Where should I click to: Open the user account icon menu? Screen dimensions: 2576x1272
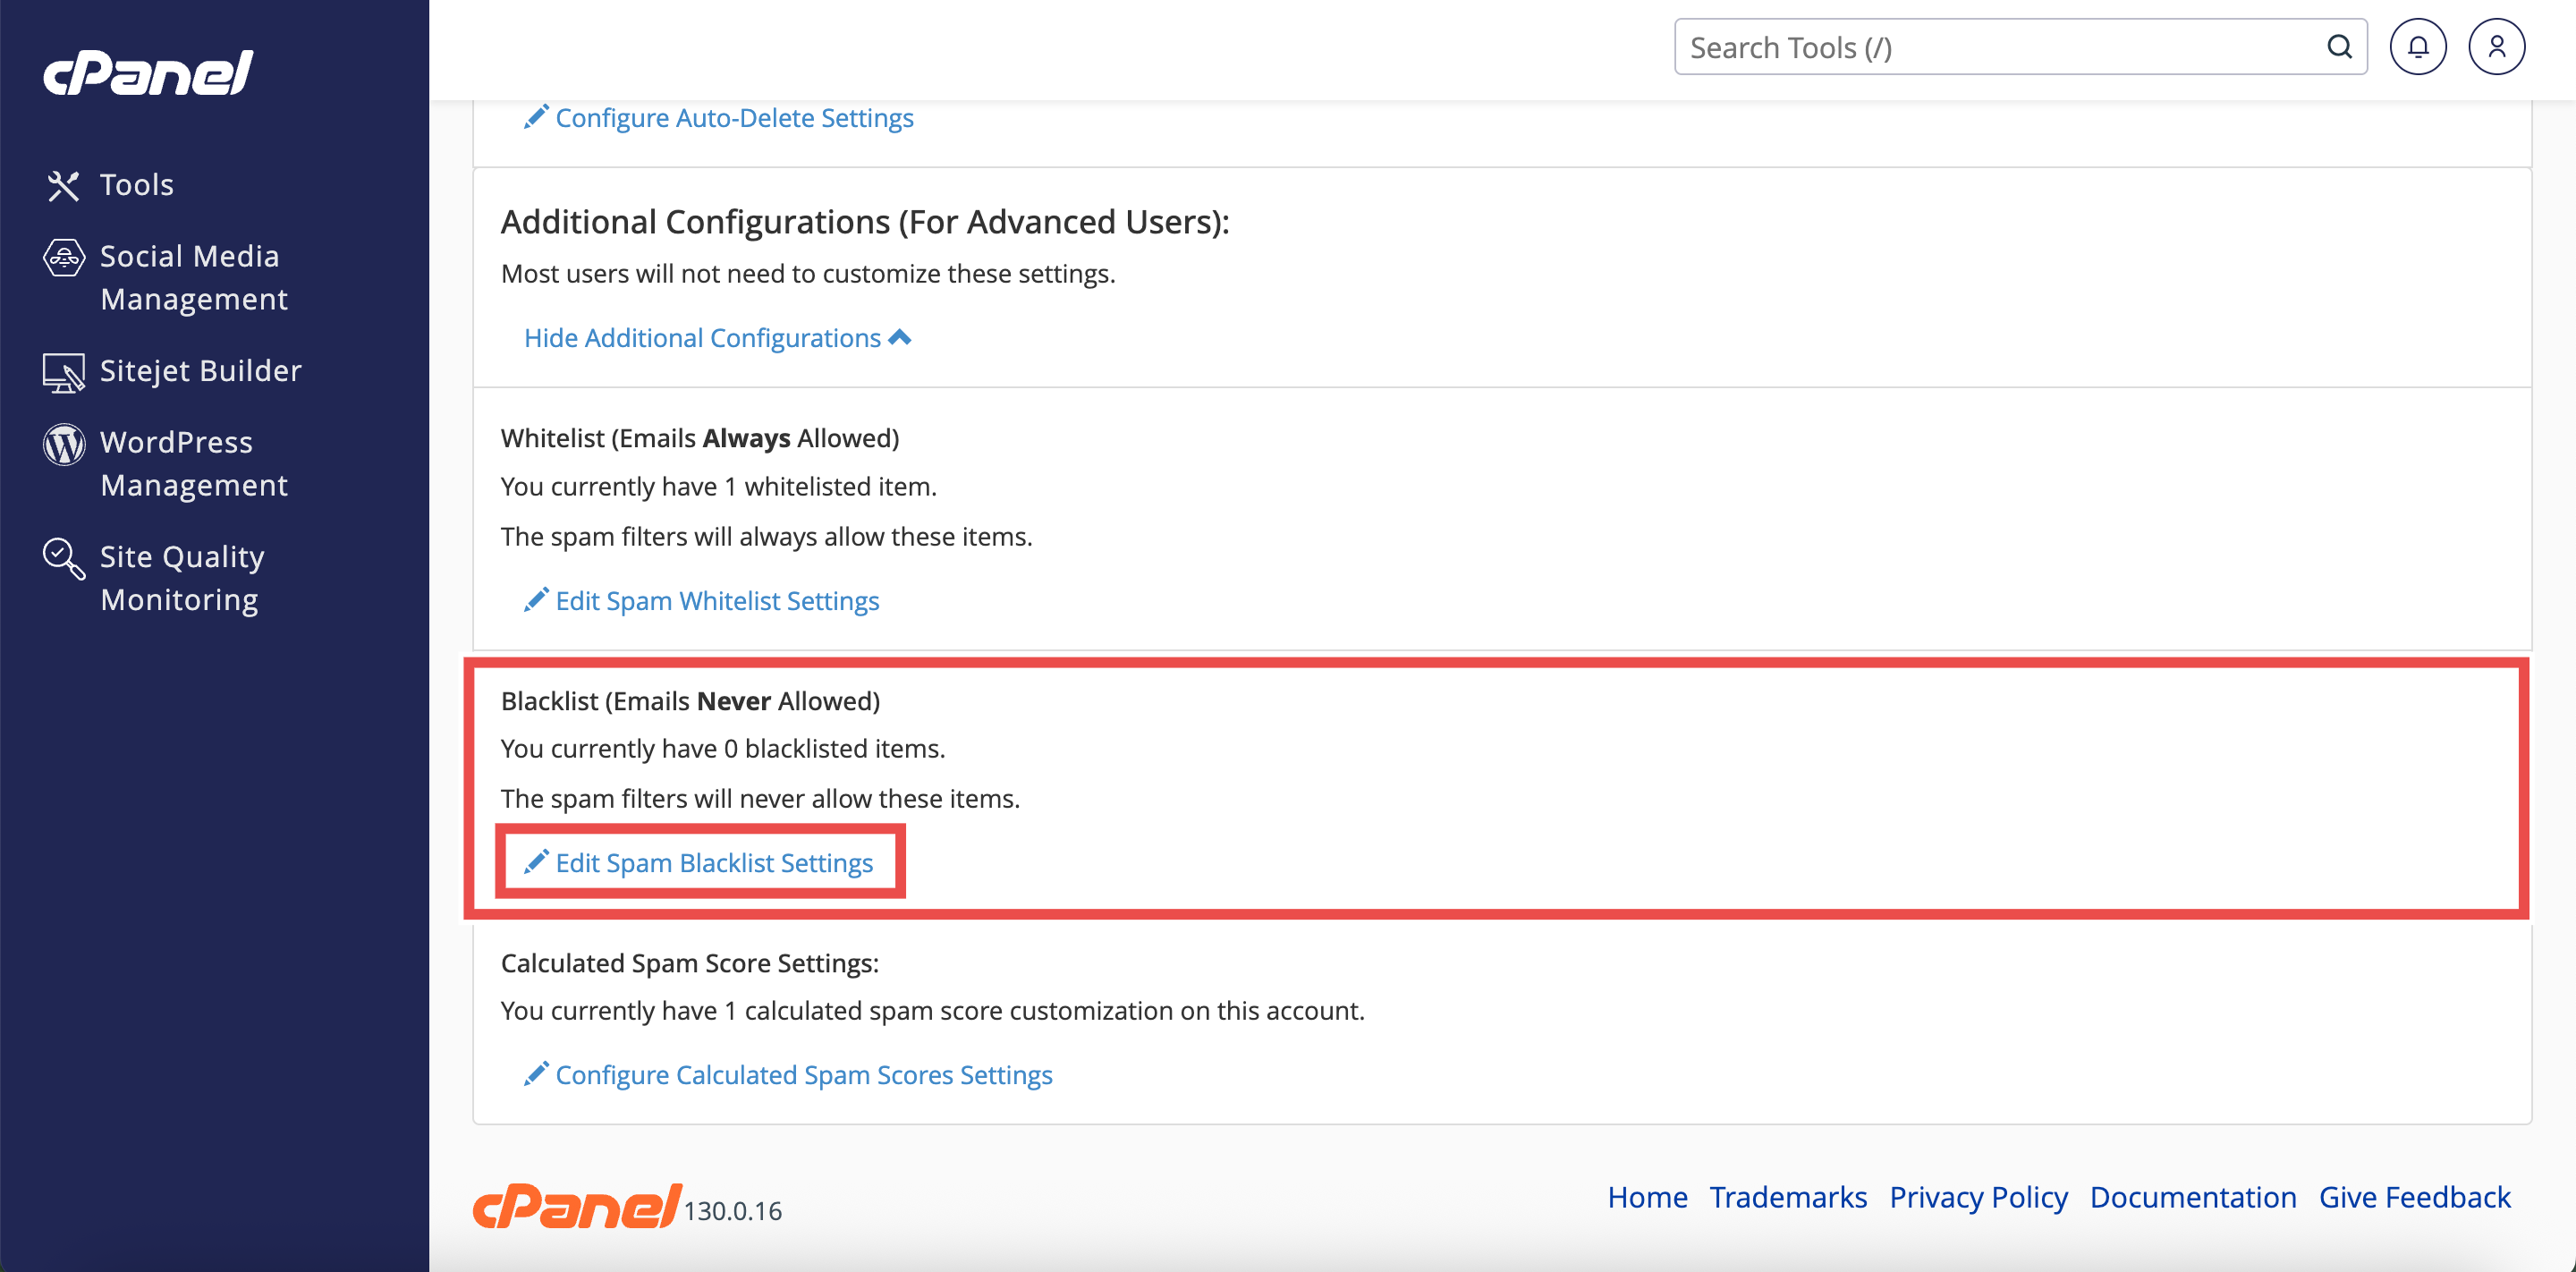pos(2496,47)
